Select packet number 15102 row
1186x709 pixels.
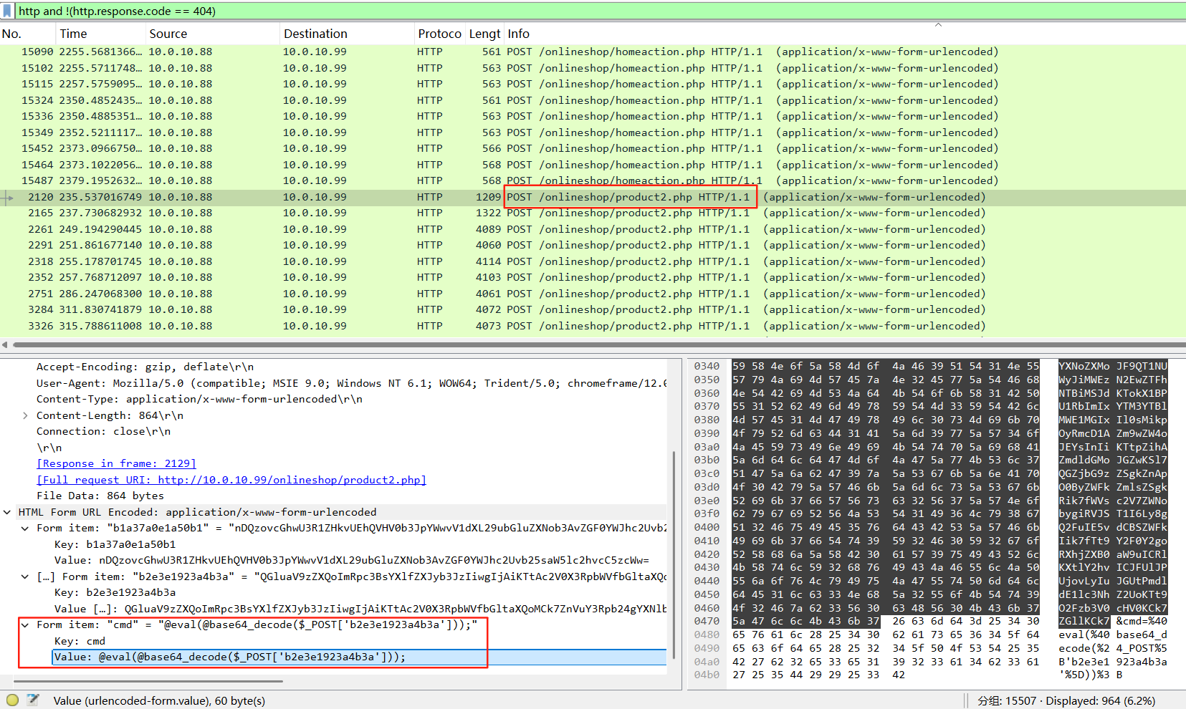point(593,68)
